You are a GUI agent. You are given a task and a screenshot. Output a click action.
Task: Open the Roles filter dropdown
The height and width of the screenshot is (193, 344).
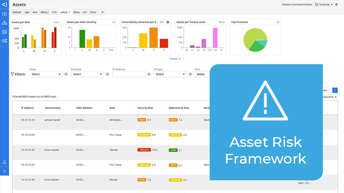(46, 74)
